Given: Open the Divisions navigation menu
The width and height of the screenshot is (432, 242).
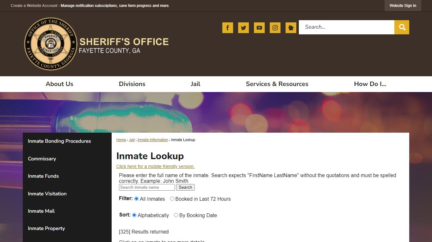Looking at the screenshot, I should [x=132, y=84].
